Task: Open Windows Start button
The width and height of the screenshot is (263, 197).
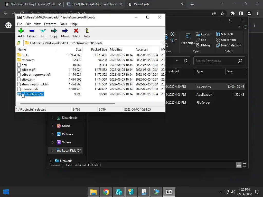Action: [x=6, y=192]
